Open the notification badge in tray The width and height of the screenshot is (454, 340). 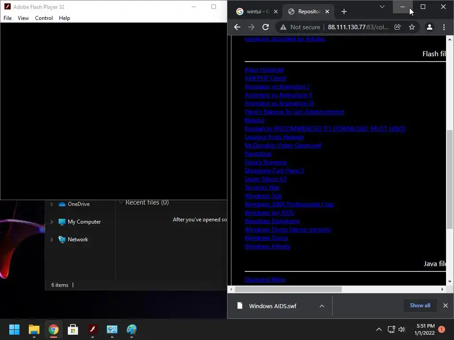(x=442, y=329)
